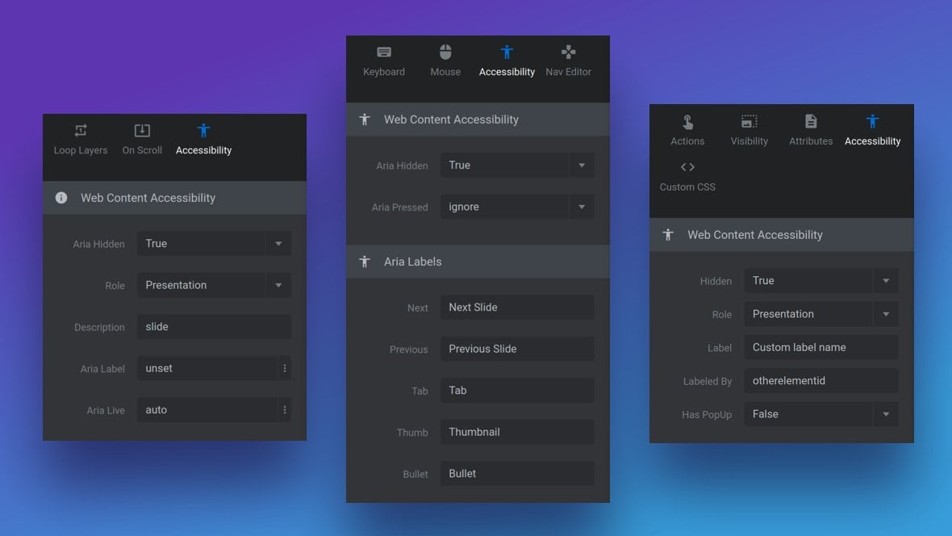
Task: Edit Description field containing slide
Action: [x=214, y=327]
